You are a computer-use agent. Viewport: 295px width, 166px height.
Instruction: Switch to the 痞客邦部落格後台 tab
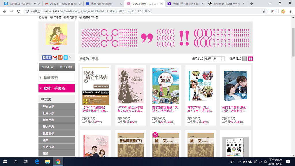click(103, 3)
